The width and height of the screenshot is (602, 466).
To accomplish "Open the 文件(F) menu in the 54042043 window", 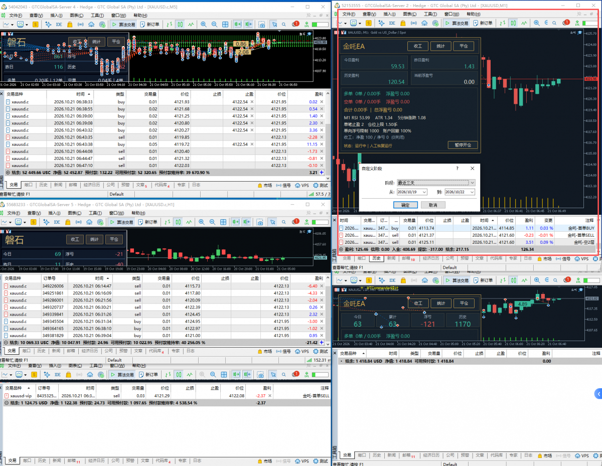I will [x=15, y=15].
